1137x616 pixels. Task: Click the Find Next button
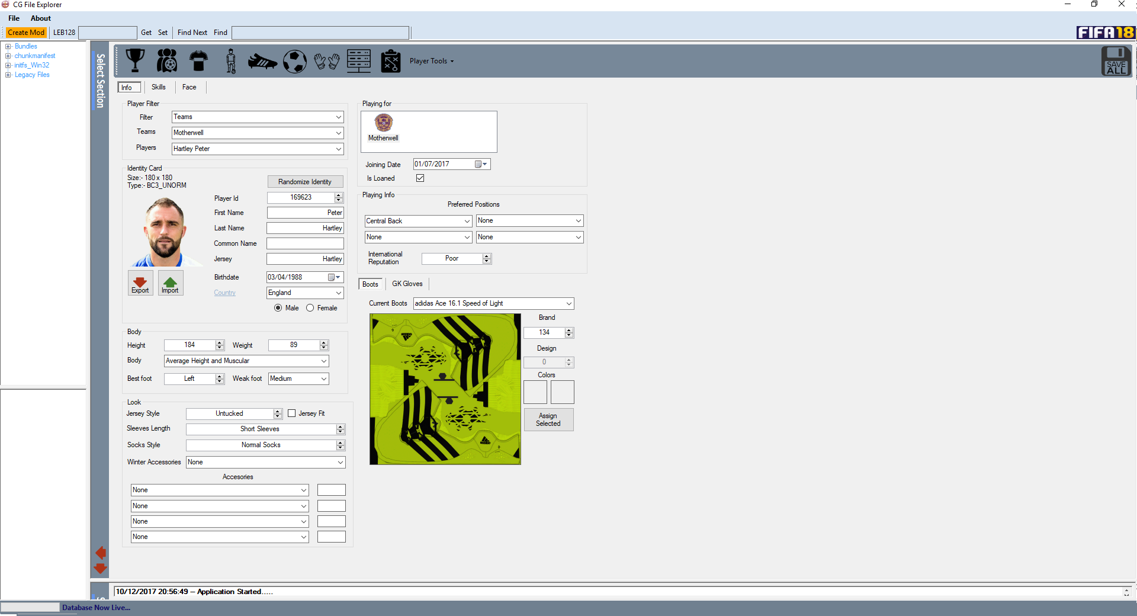(192, 33)
